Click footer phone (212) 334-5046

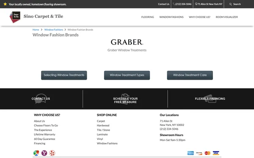coord(169,129)
